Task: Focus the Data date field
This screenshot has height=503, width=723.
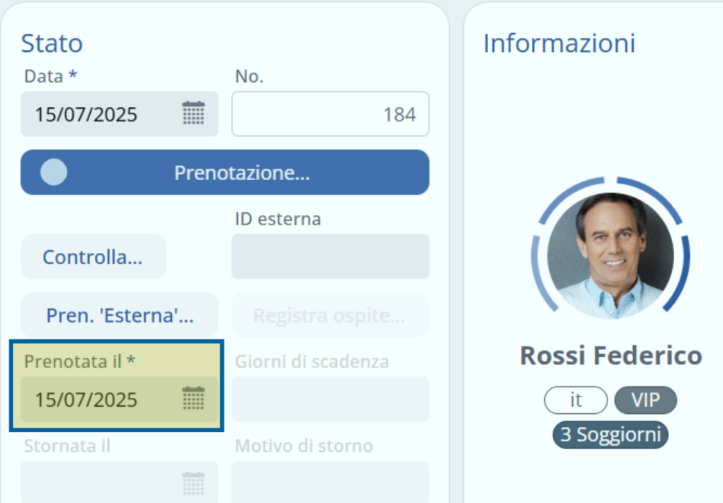Action: tap(98, 114)
